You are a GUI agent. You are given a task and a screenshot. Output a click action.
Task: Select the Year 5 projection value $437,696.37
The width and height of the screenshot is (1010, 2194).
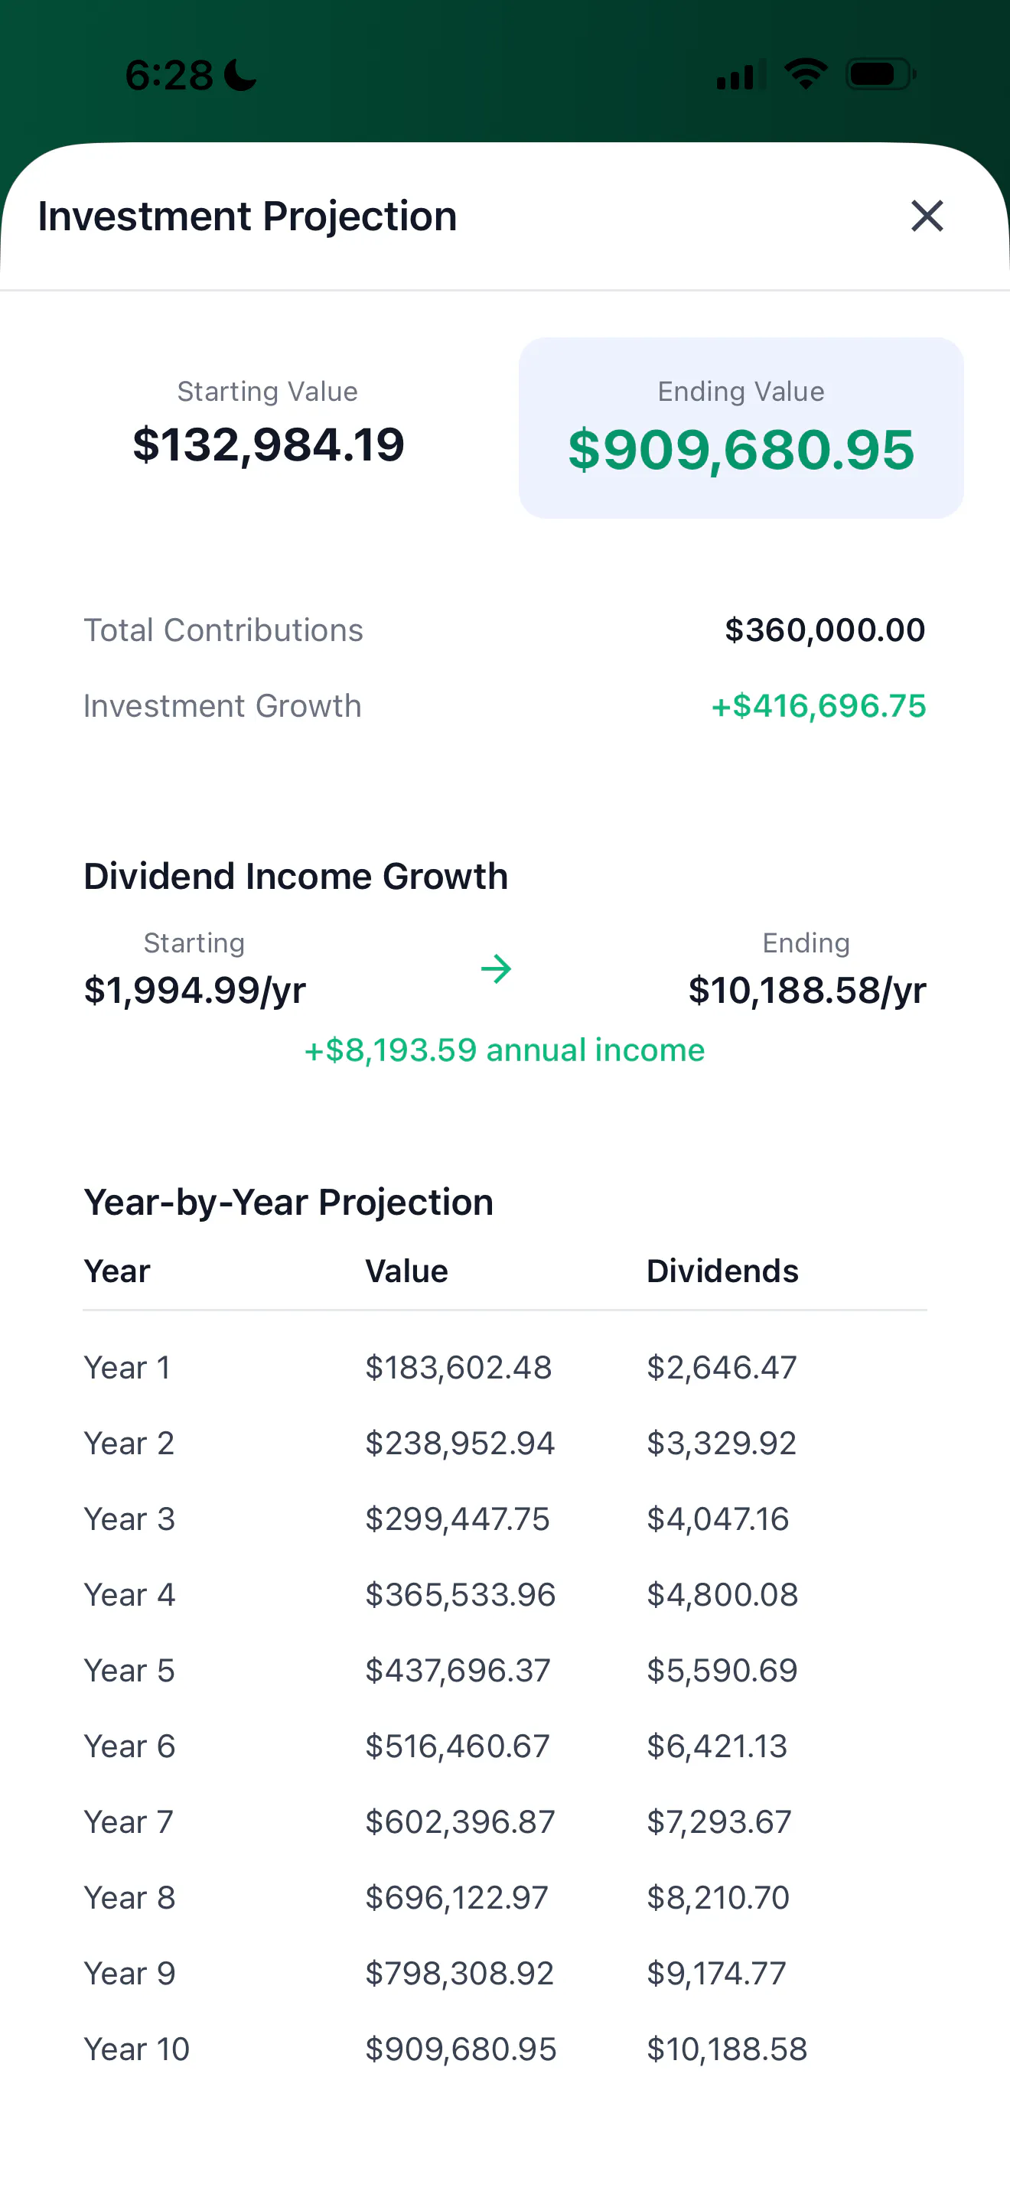pos(458,1671)
